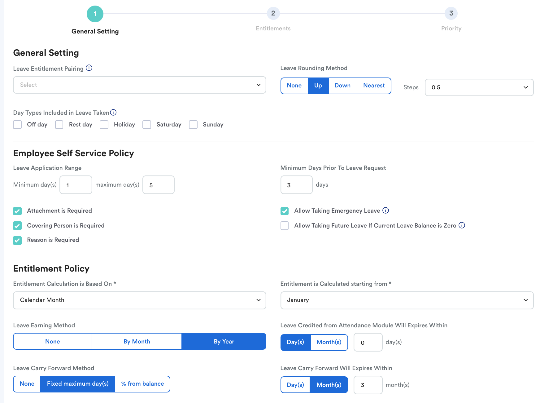Switch carry forward expiry to Day(s)
The height and width of the screenshot is (403, 540).
pyautogui.click(x=295, y=385)
